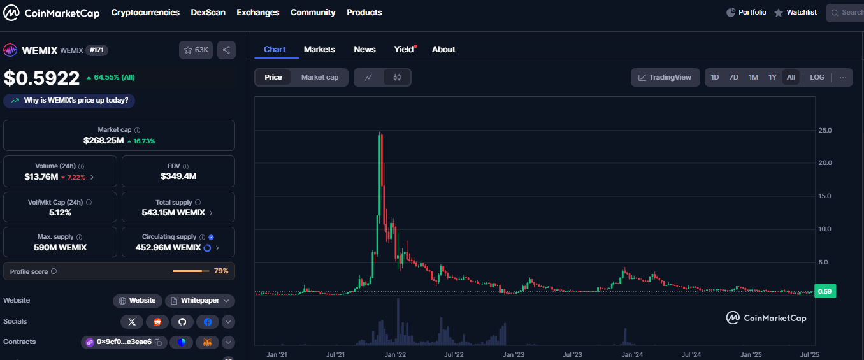864x360 pixels.
Task: Open the CoinMarketCap home logo
Action: [x=52, y=13]
